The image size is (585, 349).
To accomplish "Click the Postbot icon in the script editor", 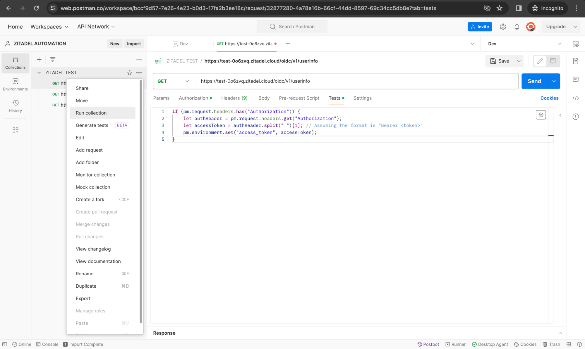I will point(541,115).
